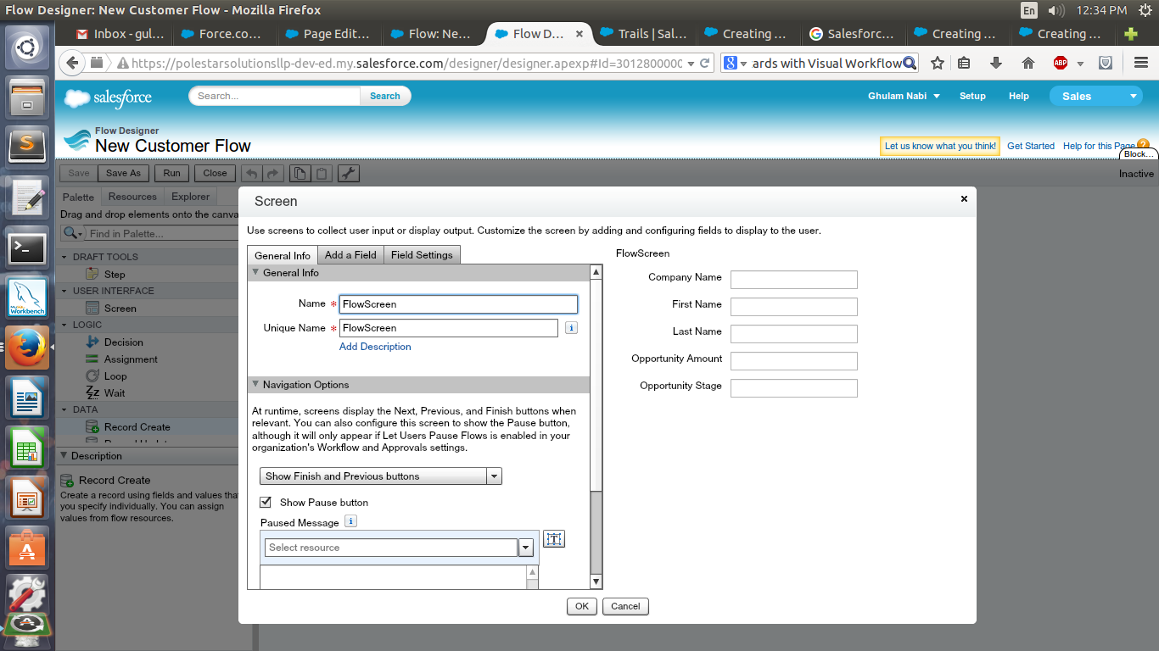Select the General Info tab
Viewport: 1159px width, 651px height.
[283, 255]
